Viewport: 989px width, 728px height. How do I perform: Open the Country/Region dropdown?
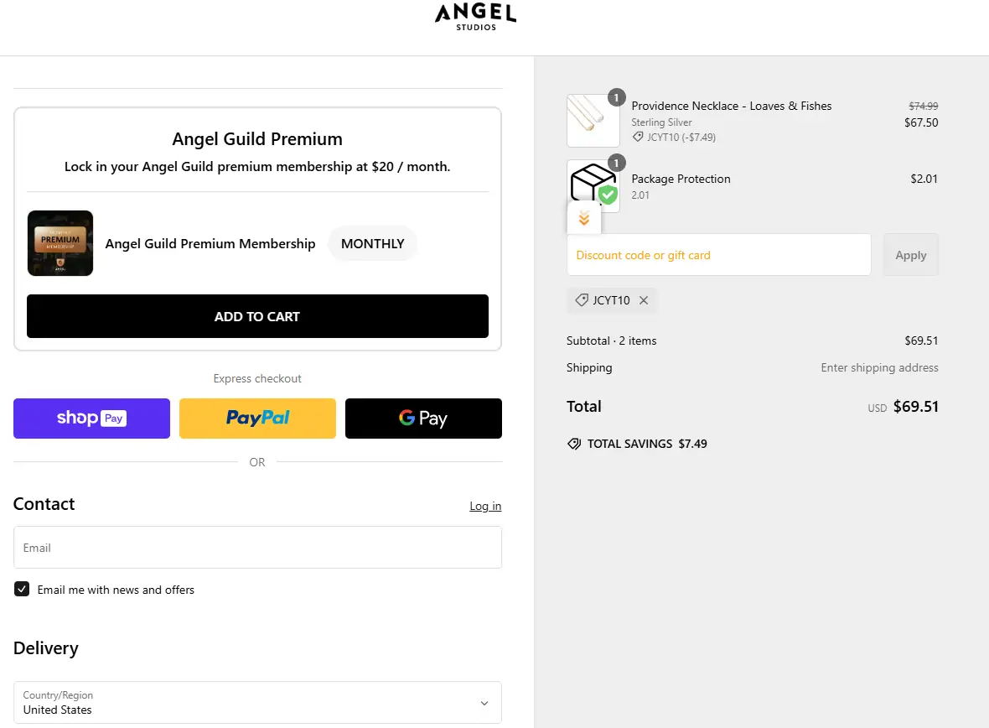(x=257, y=703)
